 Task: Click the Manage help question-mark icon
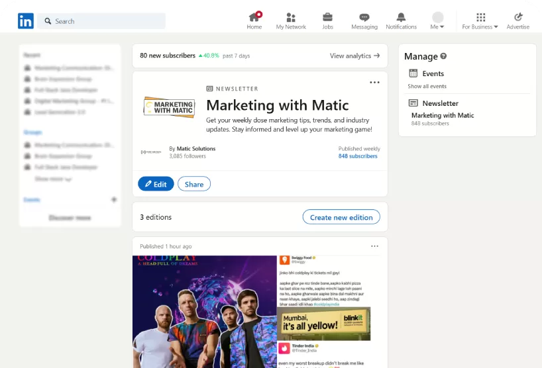pyautogui.click(x=443, y=56)
